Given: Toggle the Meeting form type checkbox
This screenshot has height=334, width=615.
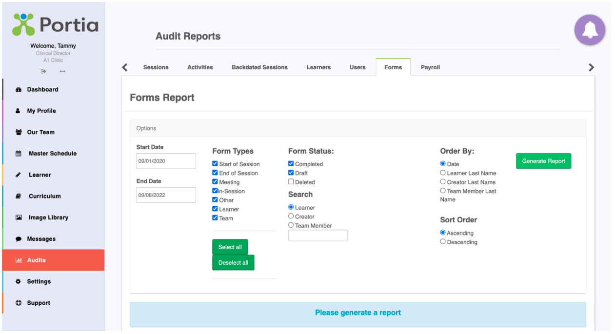Looking at the screenshot, I should point(215,182).
